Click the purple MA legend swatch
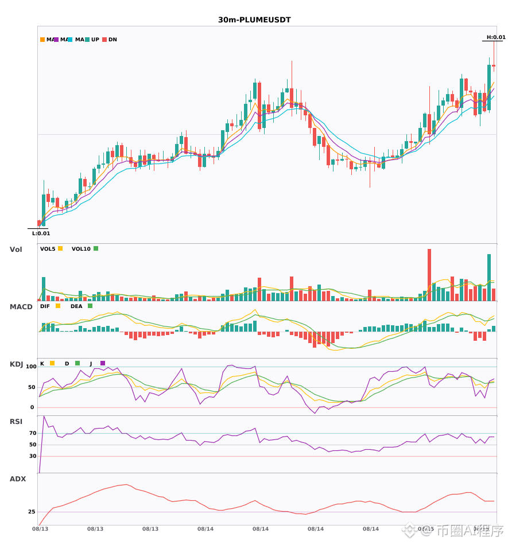This screenshot has width=508, height=545. click(x=56, y=40)
